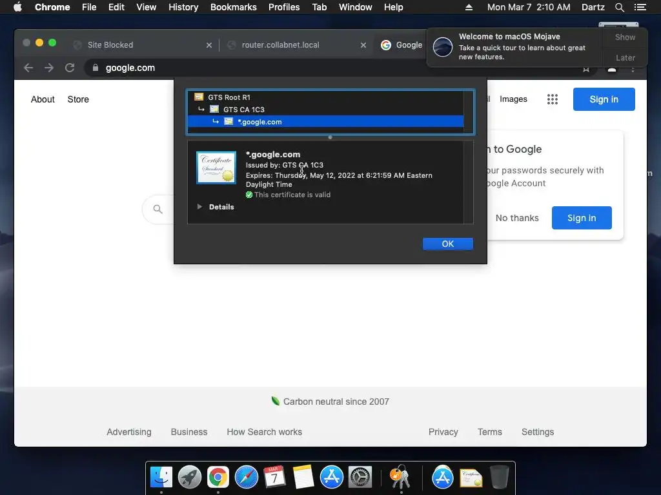This screenshot has height=495, width=661.
Task: Click Show on the Mojave notification
Action: 625,37
